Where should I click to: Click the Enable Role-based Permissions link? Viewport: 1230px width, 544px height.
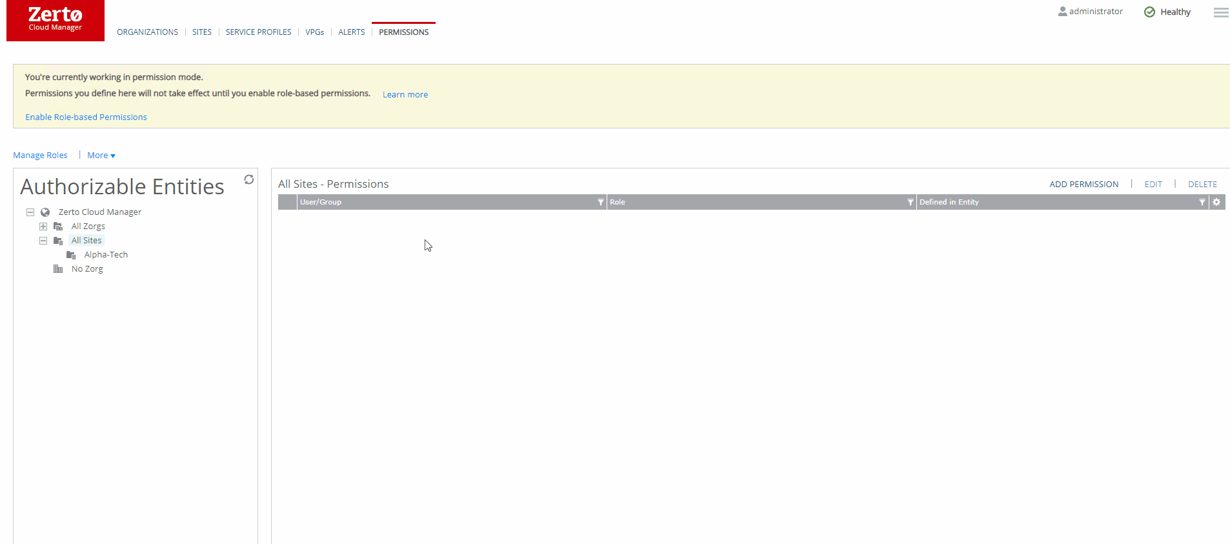click(x=86, y=117)
